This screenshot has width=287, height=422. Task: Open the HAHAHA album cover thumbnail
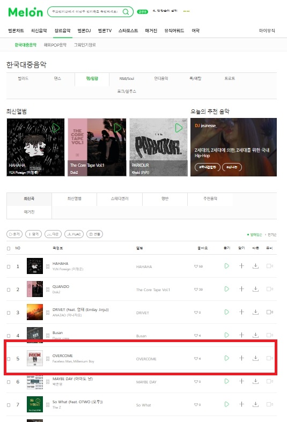click(x=35, y=266)
